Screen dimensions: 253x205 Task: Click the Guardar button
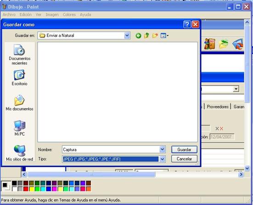pos(184,150)
